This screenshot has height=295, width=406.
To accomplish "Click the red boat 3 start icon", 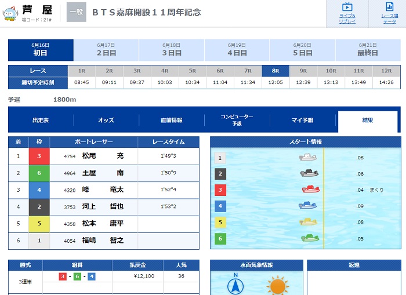I will (311, 190).
